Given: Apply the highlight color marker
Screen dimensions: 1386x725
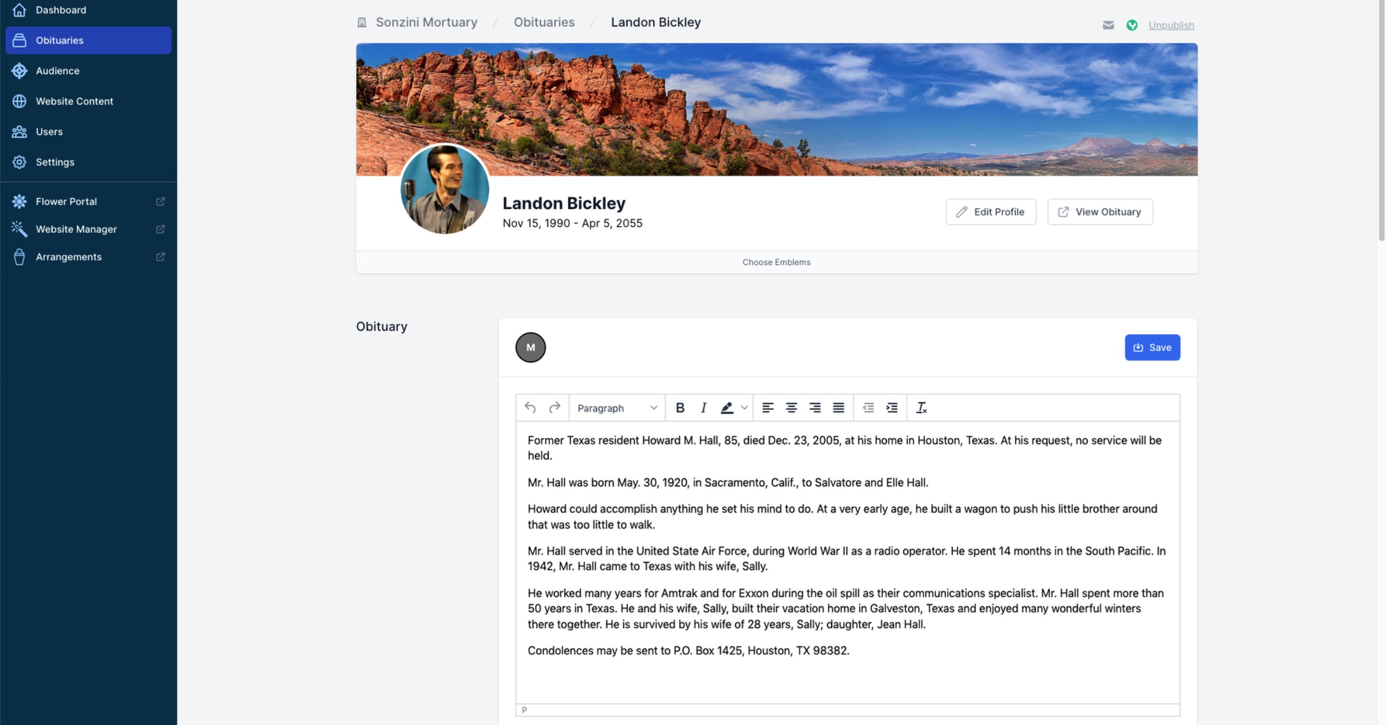Looking at the screenshot, I should 726,408.
